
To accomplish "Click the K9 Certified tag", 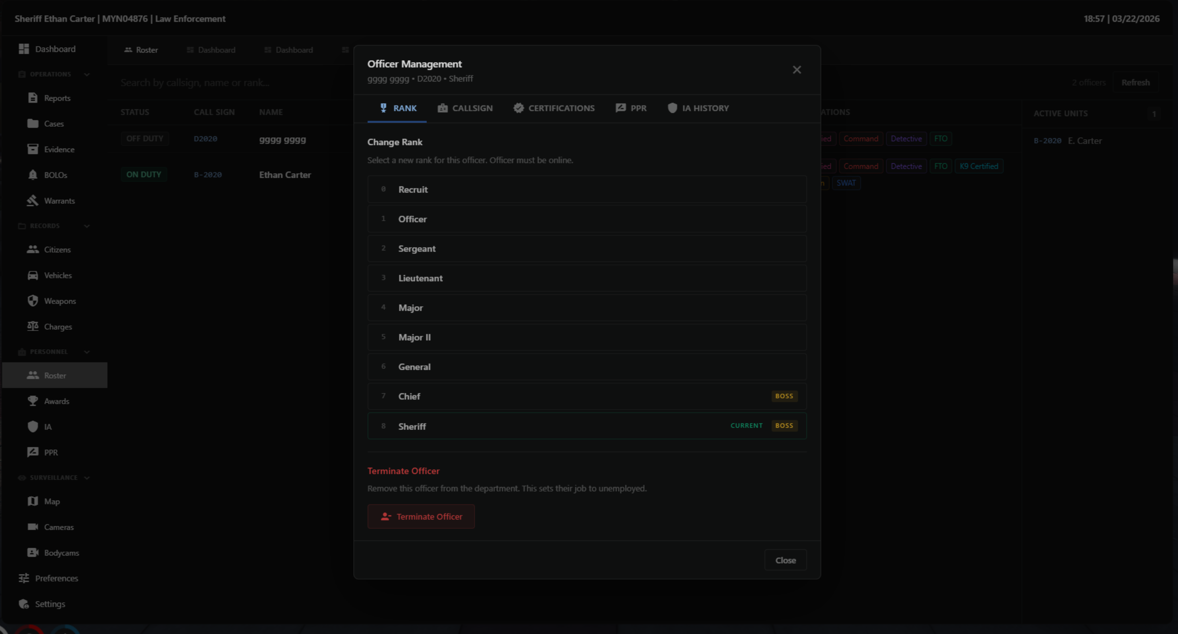I will point(979,166).
